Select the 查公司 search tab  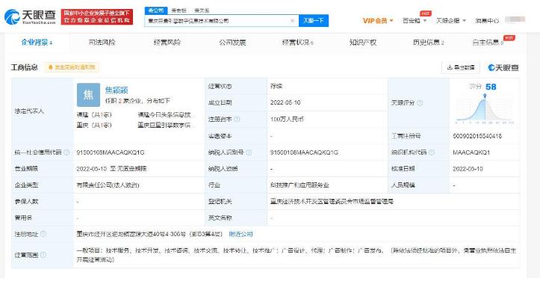click(x=155, y=10)
